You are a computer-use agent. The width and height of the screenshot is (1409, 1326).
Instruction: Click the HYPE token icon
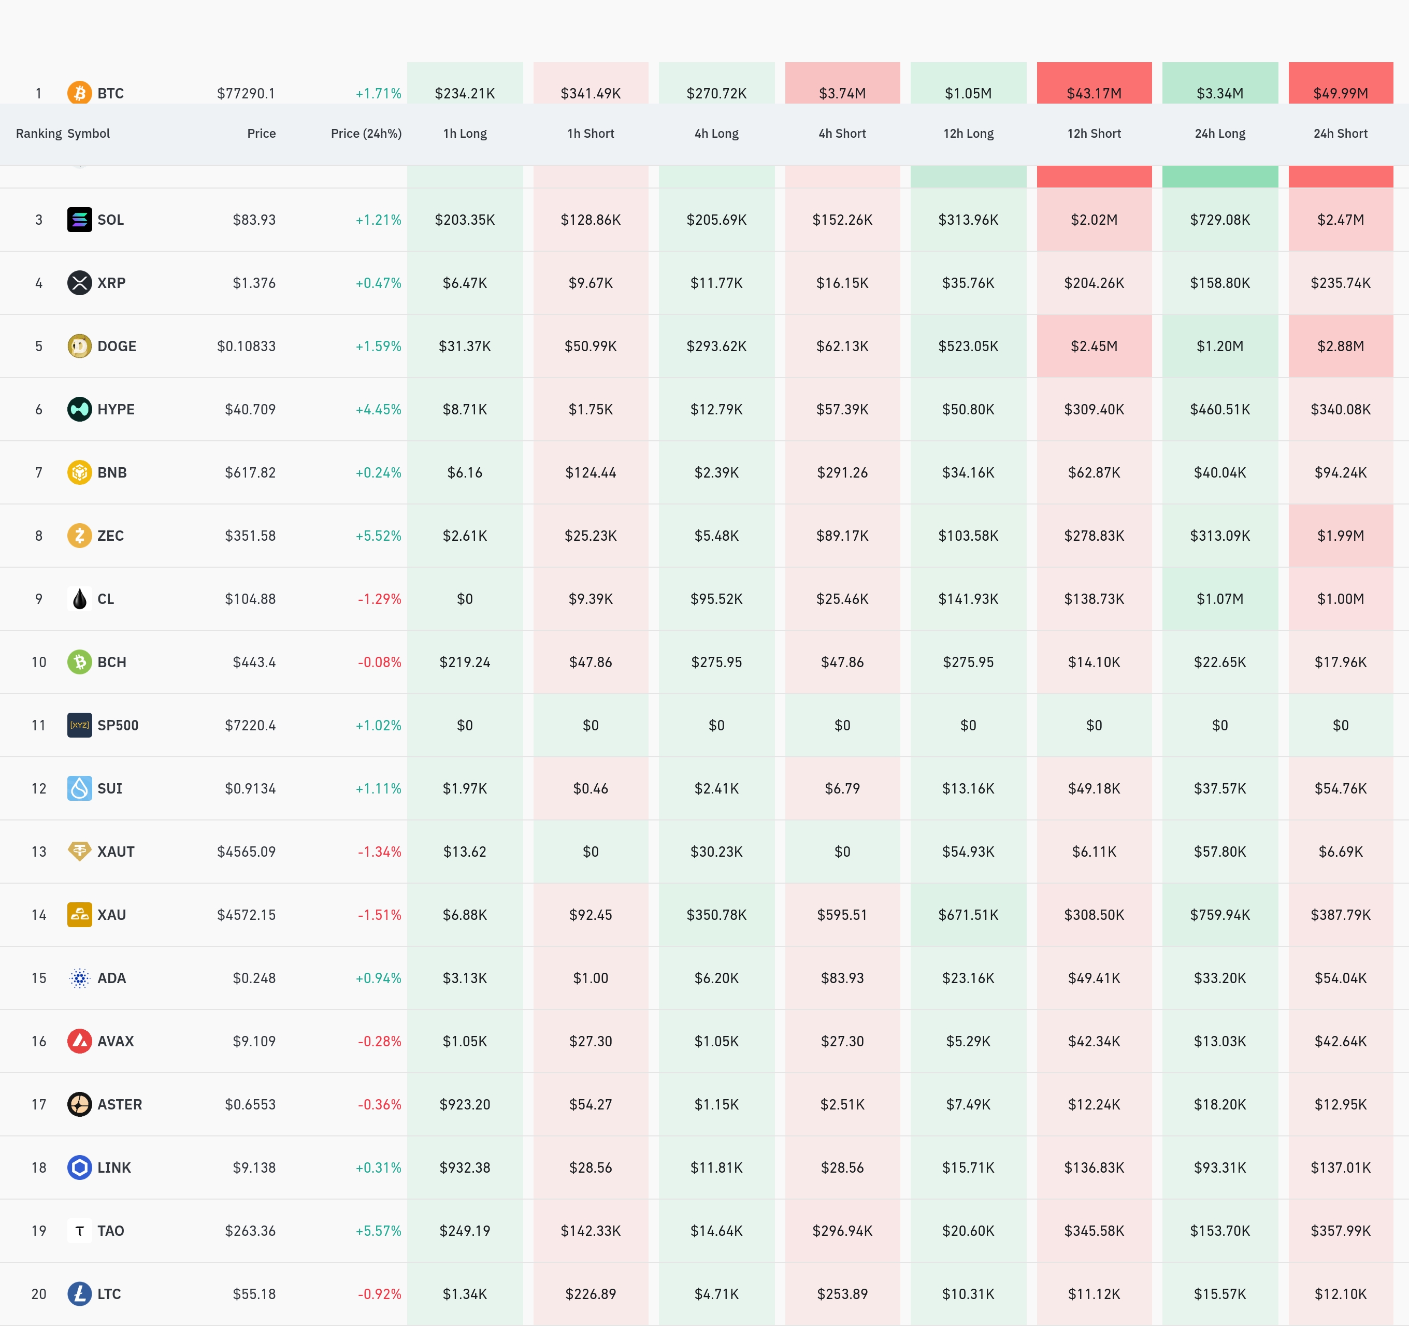click(79, 409)
